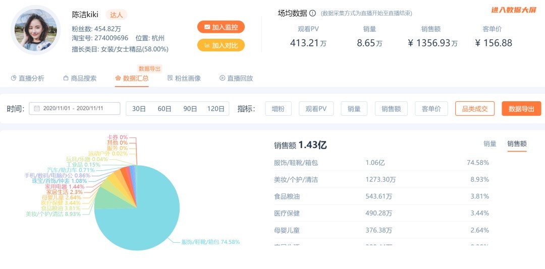
Task: Click the 达人 badge
Action: (x=117, y=15)
